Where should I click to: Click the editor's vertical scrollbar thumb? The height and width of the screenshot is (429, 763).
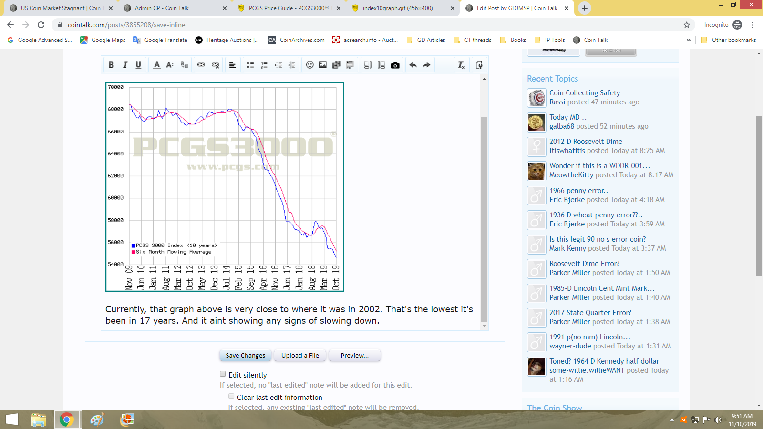tap(484, 219)
